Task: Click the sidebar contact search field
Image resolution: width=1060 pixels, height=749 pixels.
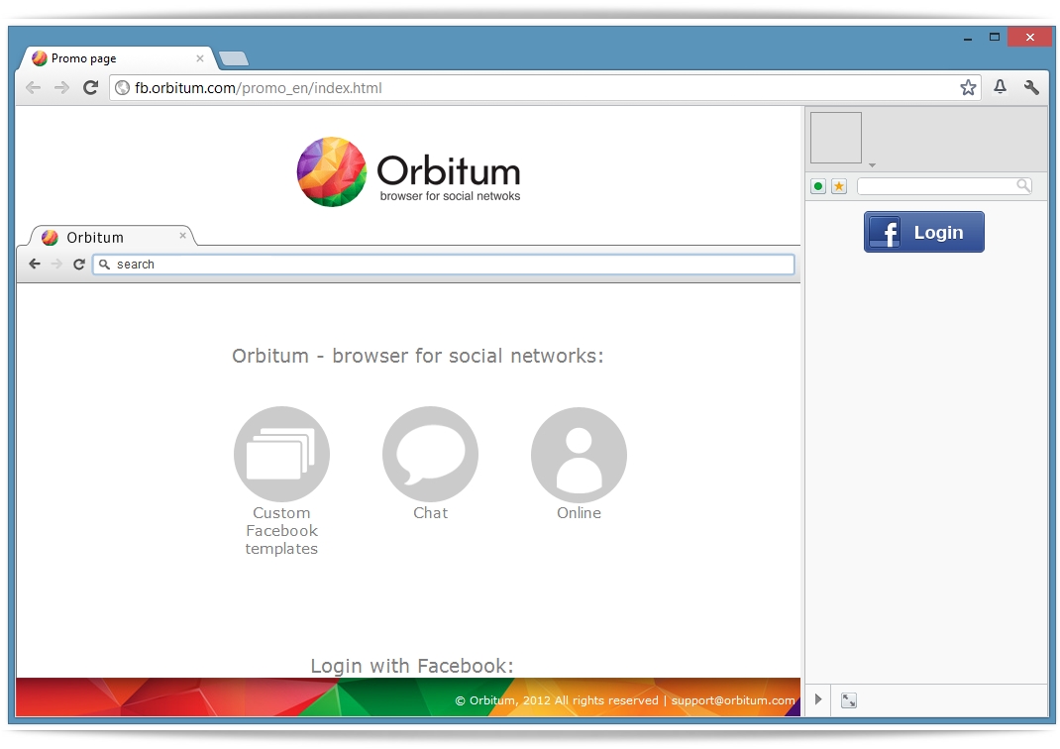Action: 944,186
